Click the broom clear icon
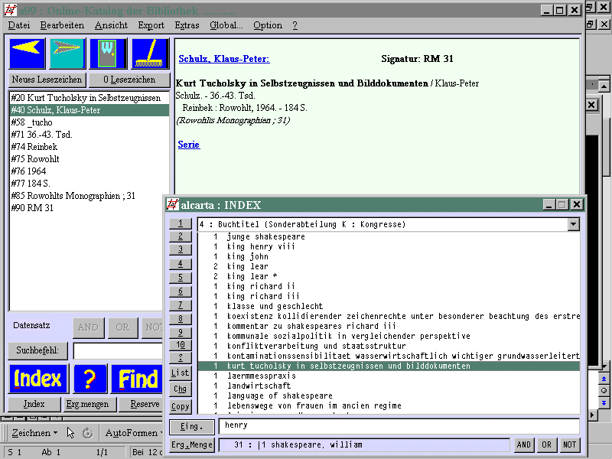612x459 pixels. click(x=150, y=54)
